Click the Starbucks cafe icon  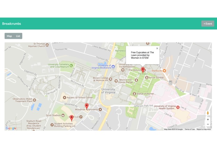164,71
